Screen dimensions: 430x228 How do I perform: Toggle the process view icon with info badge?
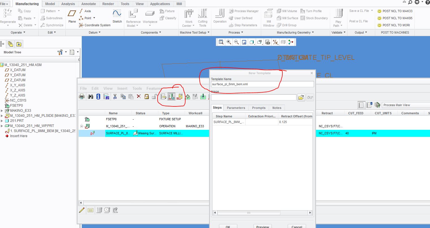(369, 105)
